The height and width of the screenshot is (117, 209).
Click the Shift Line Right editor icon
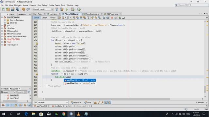pos(107,18)
